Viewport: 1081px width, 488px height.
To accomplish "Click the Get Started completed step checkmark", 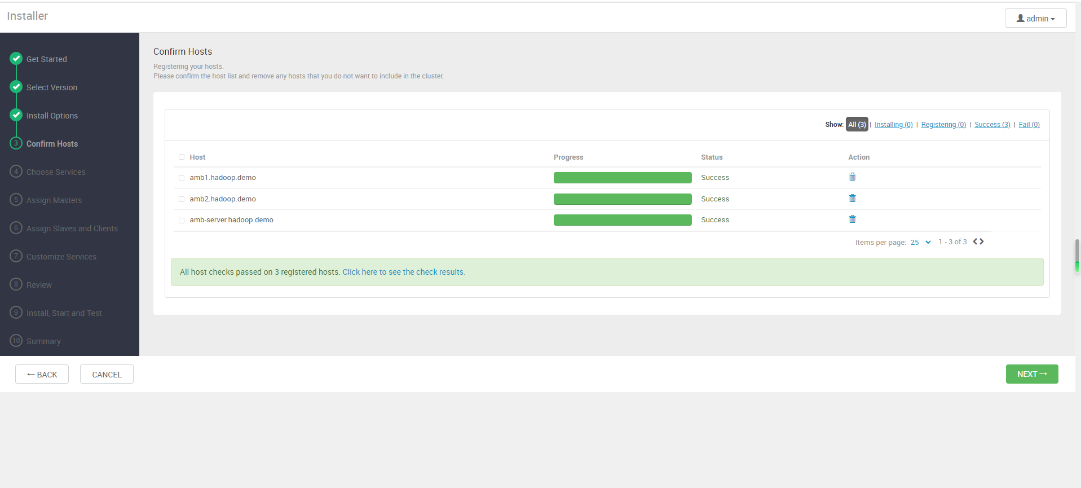I will (x=16, y=59).
